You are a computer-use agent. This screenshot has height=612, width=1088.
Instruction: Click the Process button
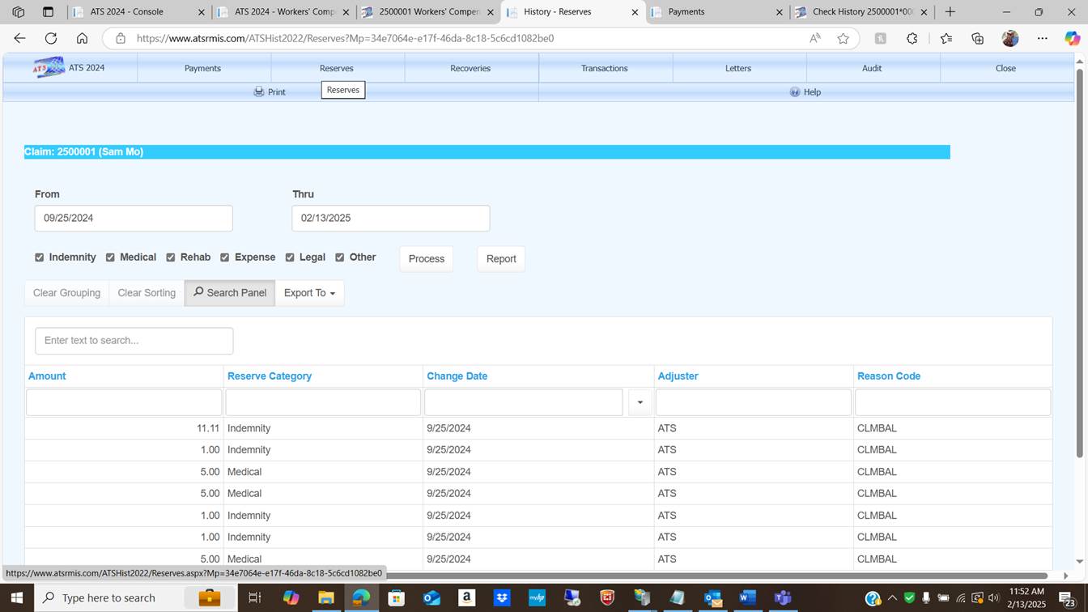426,259
